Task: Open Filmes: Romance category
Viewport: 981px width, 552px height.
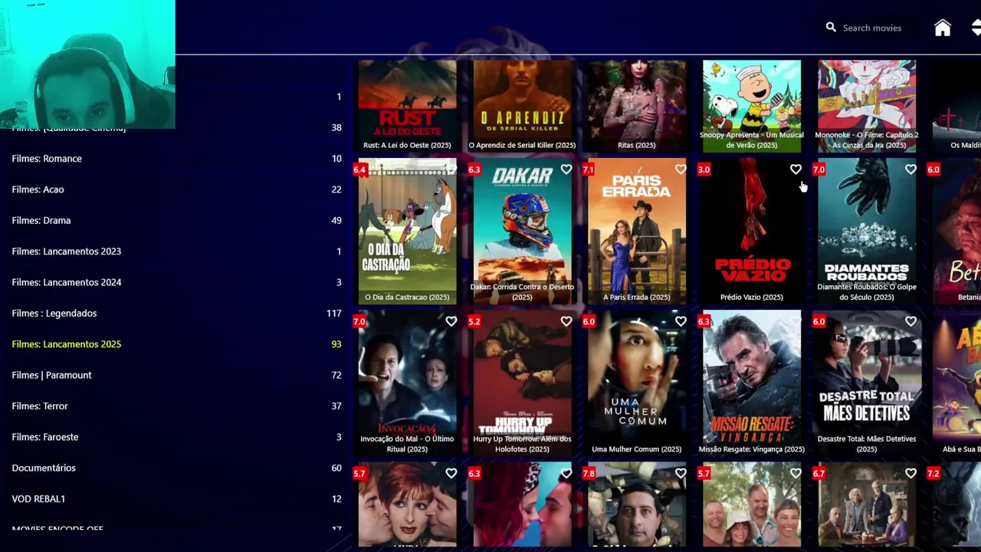Action: click(176, 159)
